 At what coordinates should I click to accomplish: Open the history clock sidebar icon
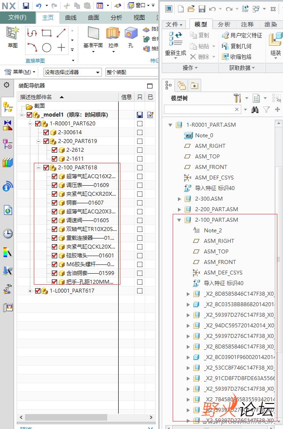(x=7, y=233)
